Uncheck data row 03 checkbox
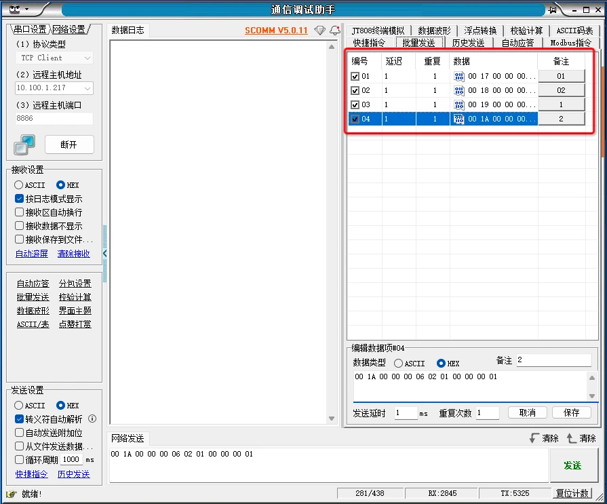607x504 pixels. [x=353, y=104]
